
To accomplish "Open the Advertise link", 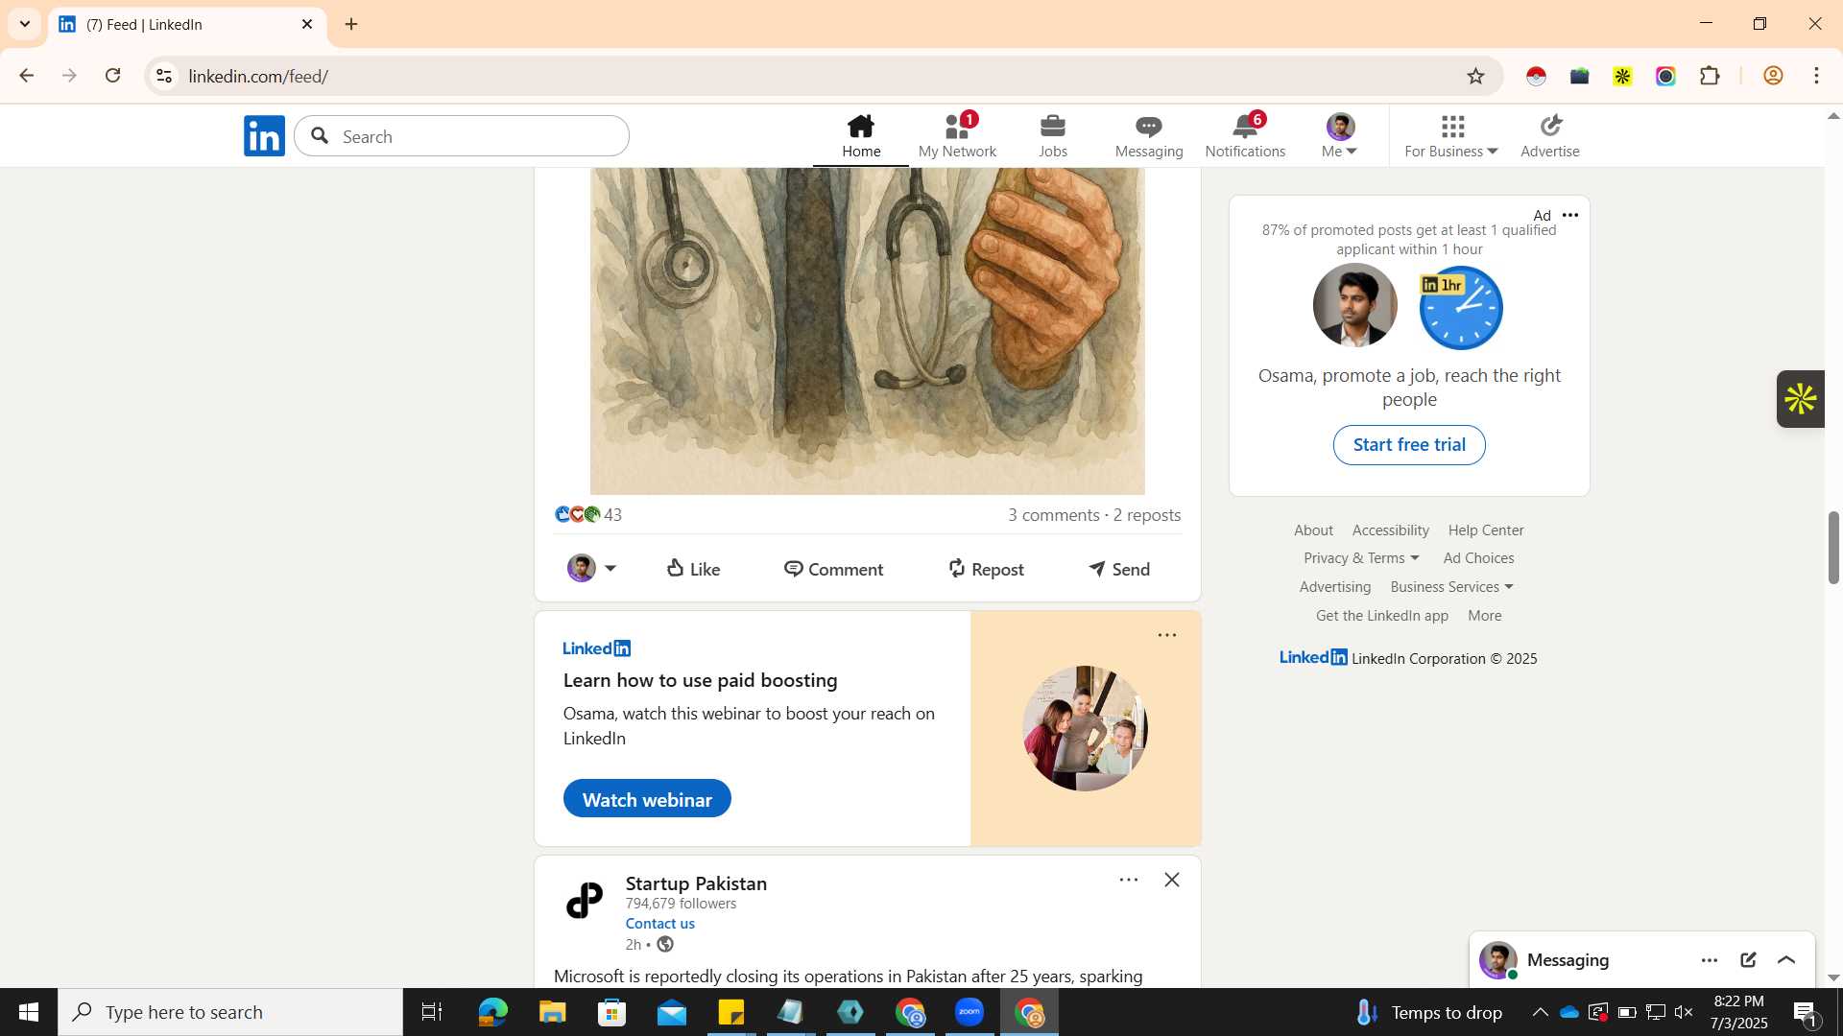I will pyautogui.click(x=1550, y=136).
